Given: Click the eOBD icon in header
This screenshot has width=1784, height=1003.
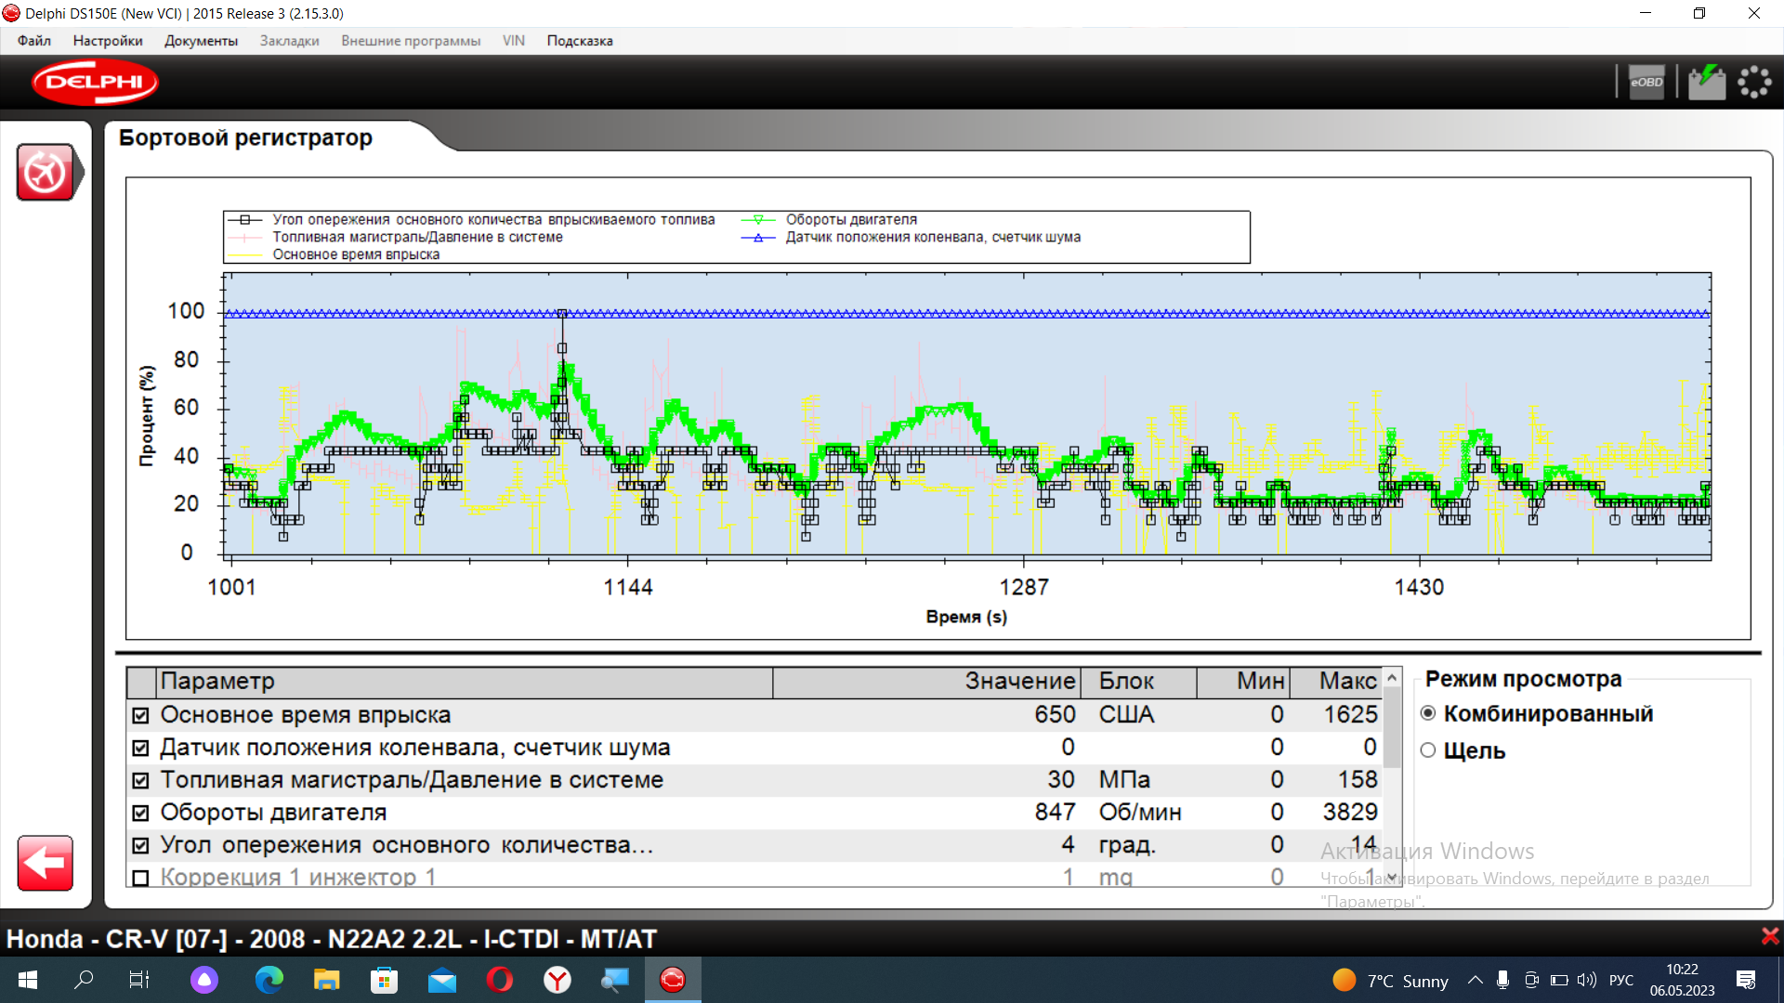Looking at the screenshot, I should tap(1646, 82).
